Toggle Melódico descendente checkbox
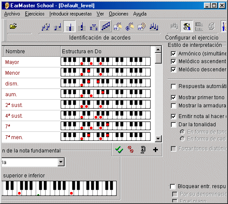The width and height of the screenshot is (228, 204). coord(173,70)
